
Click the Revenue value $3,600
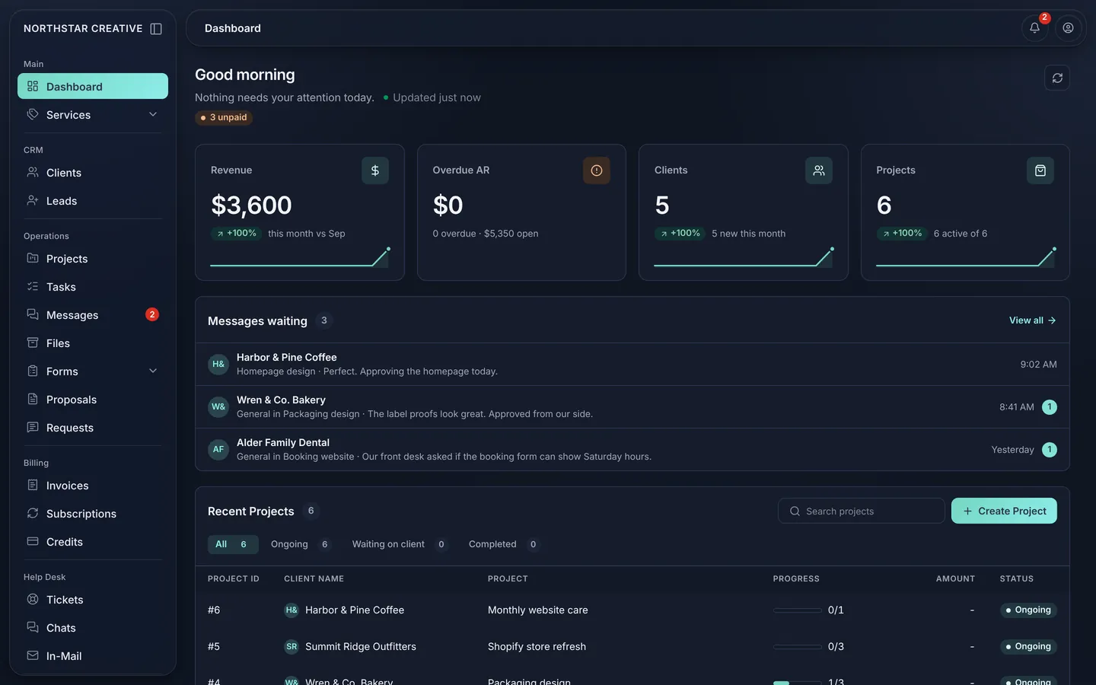251,205
